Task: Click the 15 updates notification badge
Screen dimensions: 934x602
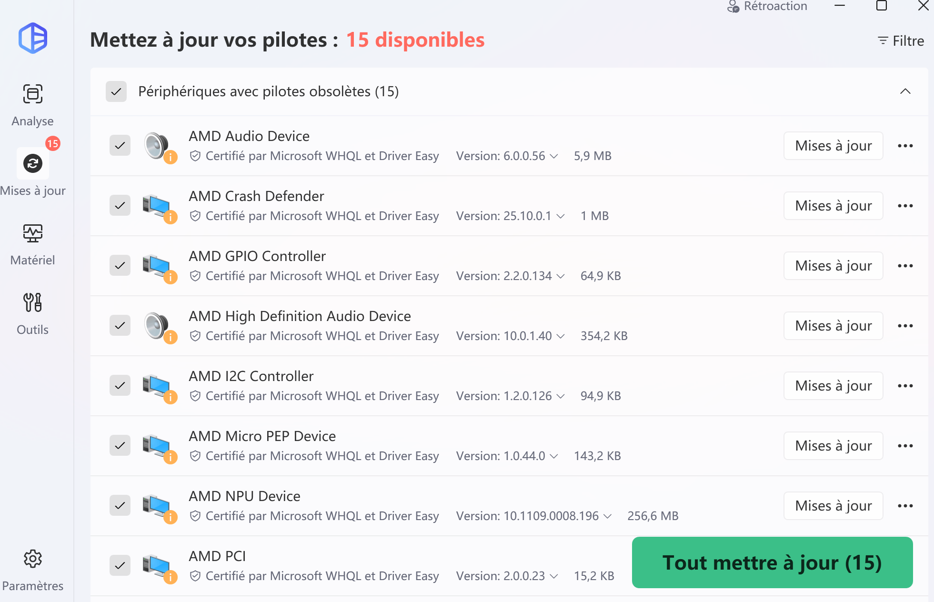Action: coord(53,143)
